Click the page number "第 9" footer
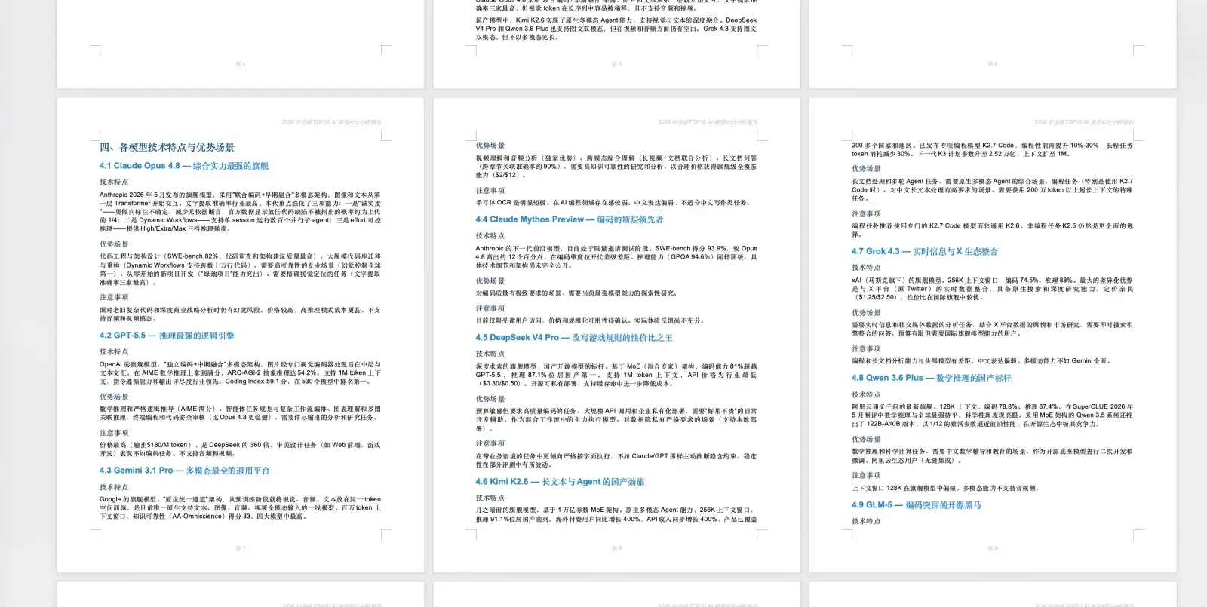 (992, 549)
